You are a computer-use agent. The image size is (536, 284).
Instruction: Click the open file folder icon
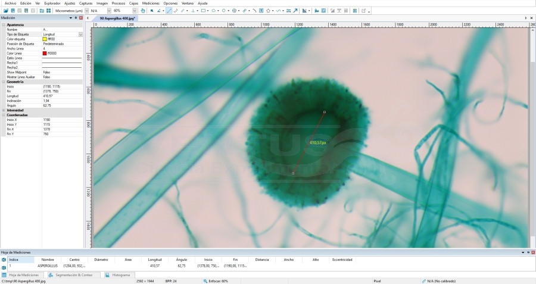6,11
